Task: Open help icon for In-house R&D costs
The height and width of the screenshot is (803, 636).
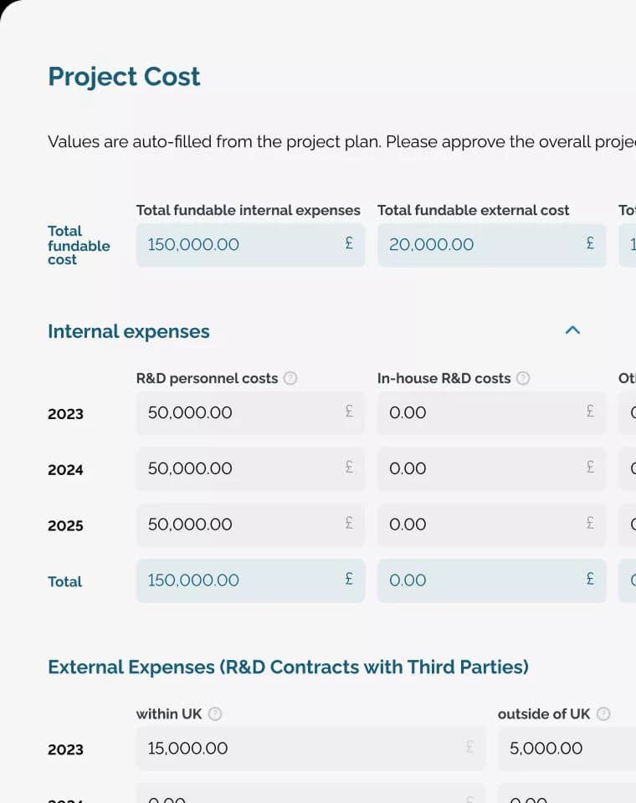Action: pyautogui.click(x=523, y=378)
